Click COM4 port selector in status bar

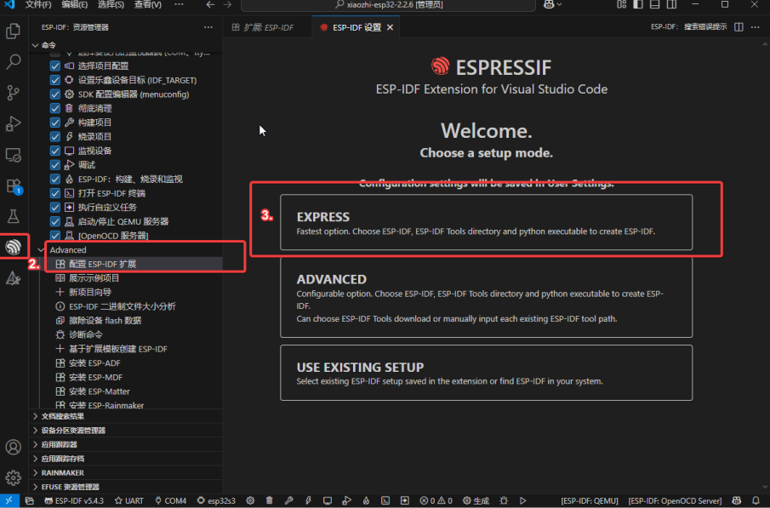170,500
